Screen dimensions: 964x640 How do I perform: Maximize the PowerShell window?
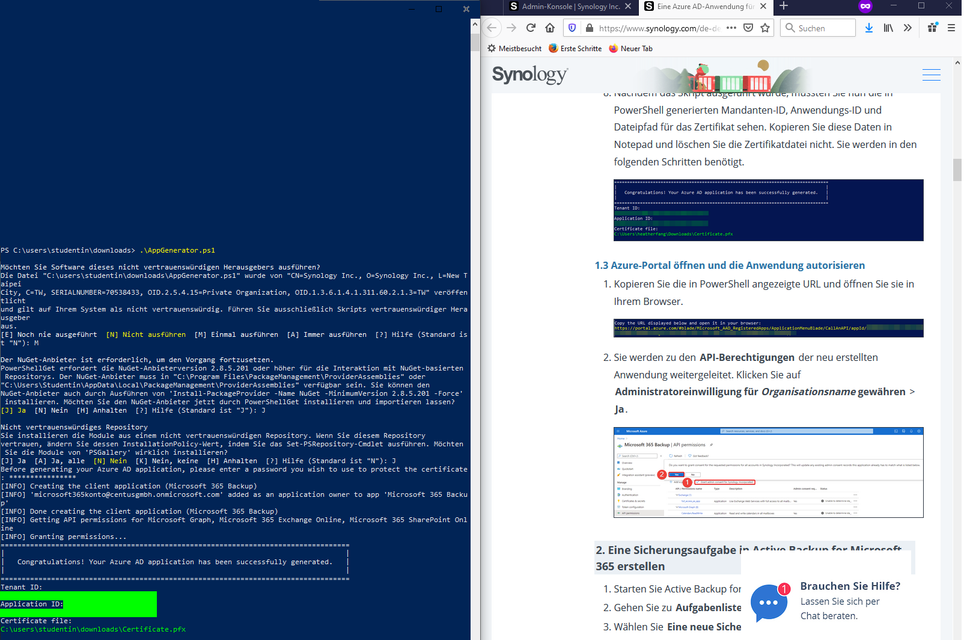pyautogui.click(x=439, y=9)
